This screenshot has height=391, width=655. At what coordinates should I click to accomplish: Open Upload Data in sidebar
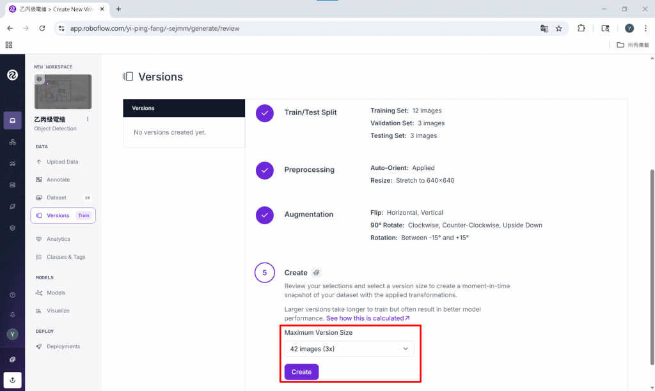coord(63,162)
